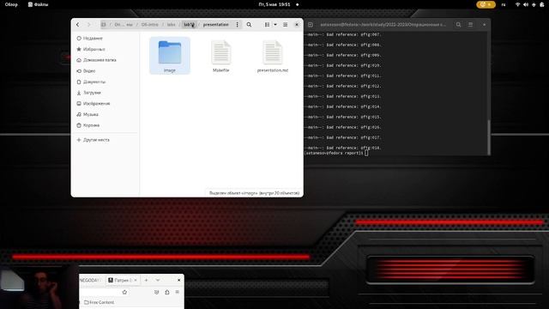Viewport: 549px width, 309px height.
Task: Open Обзор (Activities) in top bar
Action: [x=11, y=4]
